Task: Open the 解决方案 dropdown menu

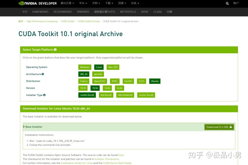Action: tap(68, 3)
